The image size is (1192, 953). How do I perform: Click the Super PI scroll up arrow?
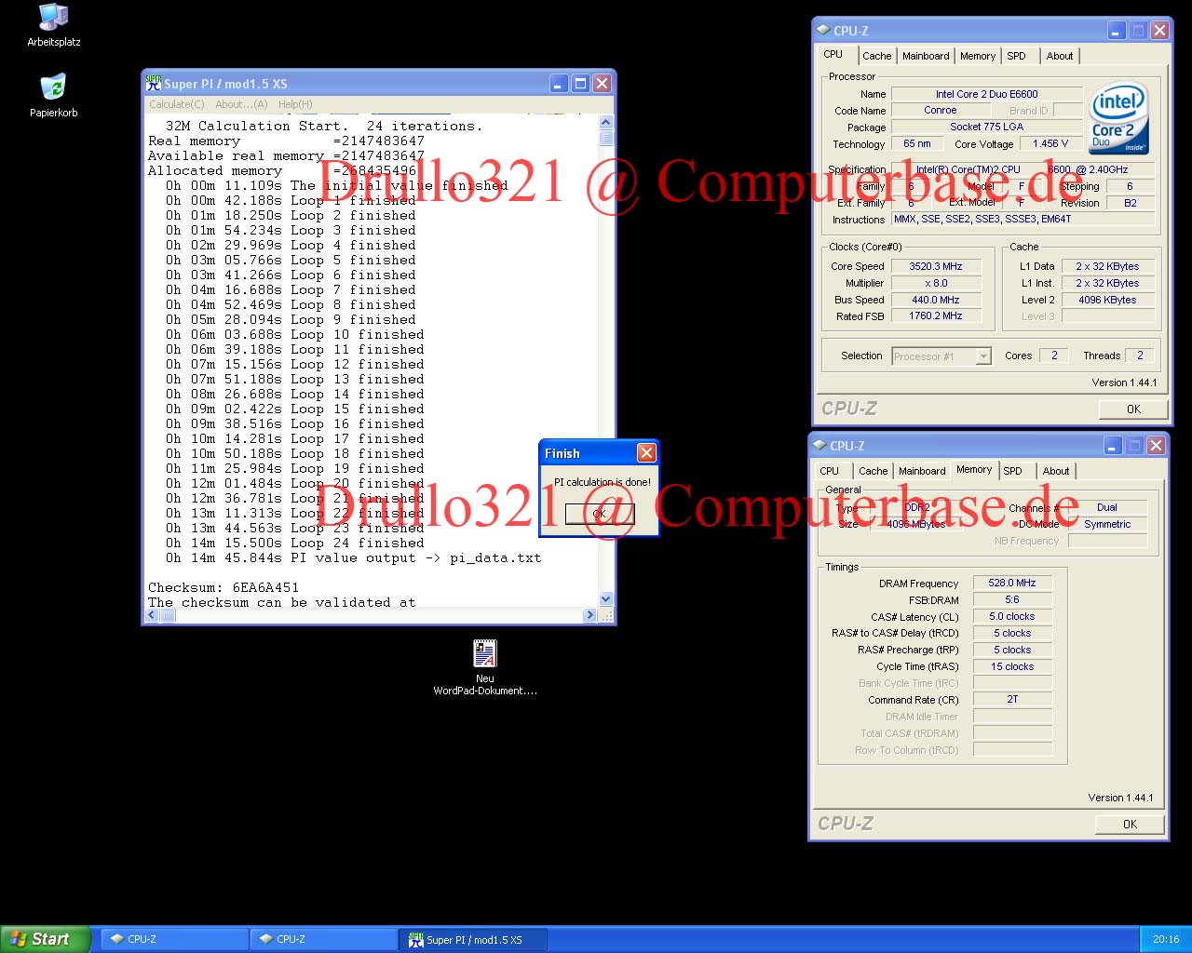coord(606,122)
